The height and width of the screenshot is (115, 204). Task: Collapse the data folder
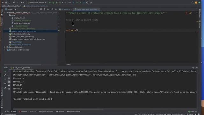(x=7, y=15)
